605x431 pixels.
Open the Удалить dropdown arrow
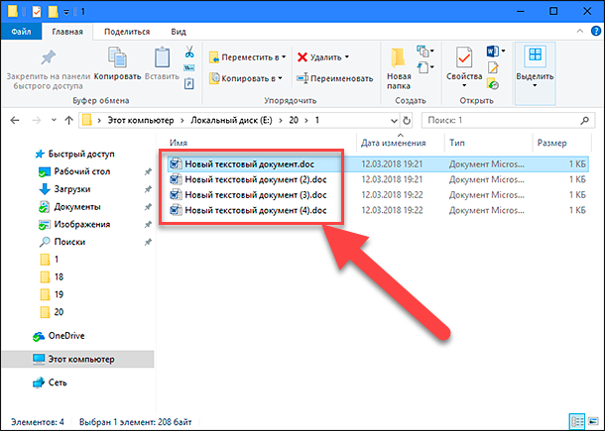347,57
